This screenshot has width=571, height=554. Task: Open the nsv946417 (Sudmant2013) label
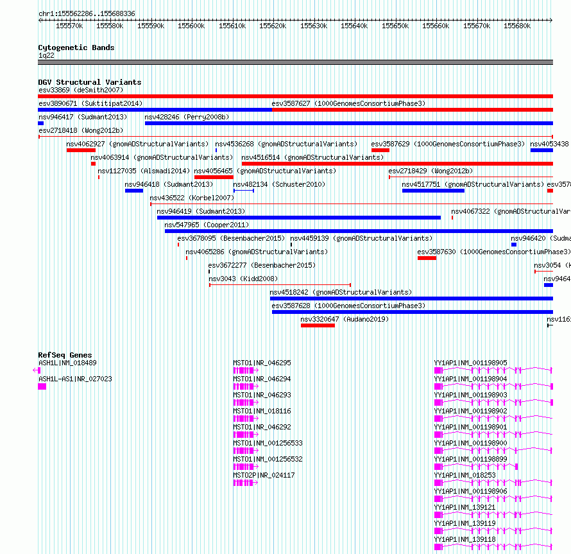(x=83, y=117)
